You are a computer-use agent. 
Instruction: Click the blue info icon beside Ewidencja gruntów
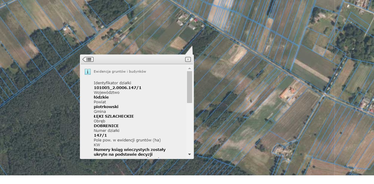tap(88, 71)
